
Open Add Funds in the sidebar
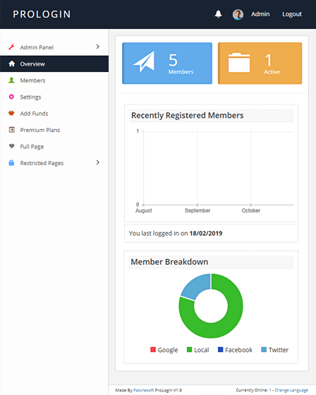[x=54, y=114]
